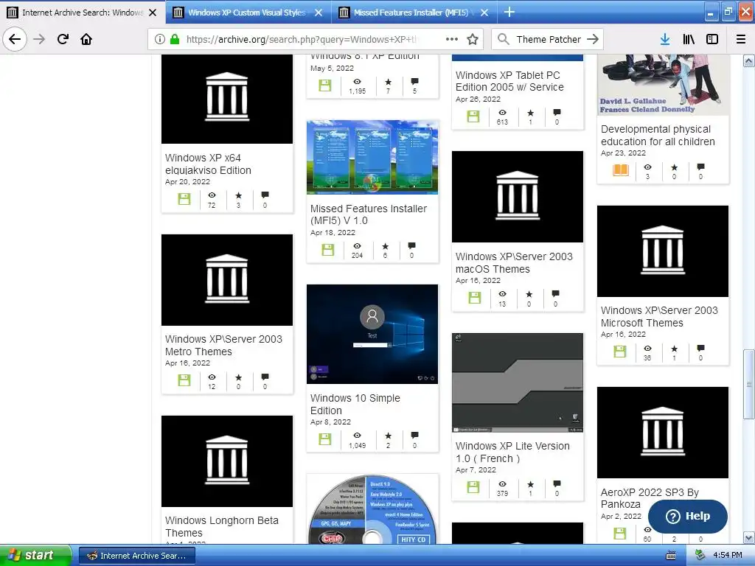Open Windows XP\Server 2003 macOS Themes
The width and height of the screenshot is (755, 566).
[514, 263]
